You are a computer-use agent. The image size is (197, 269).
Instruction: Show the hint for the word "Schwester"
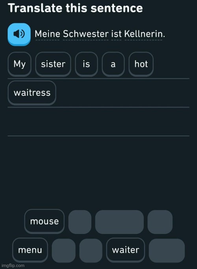coord(85,34)
